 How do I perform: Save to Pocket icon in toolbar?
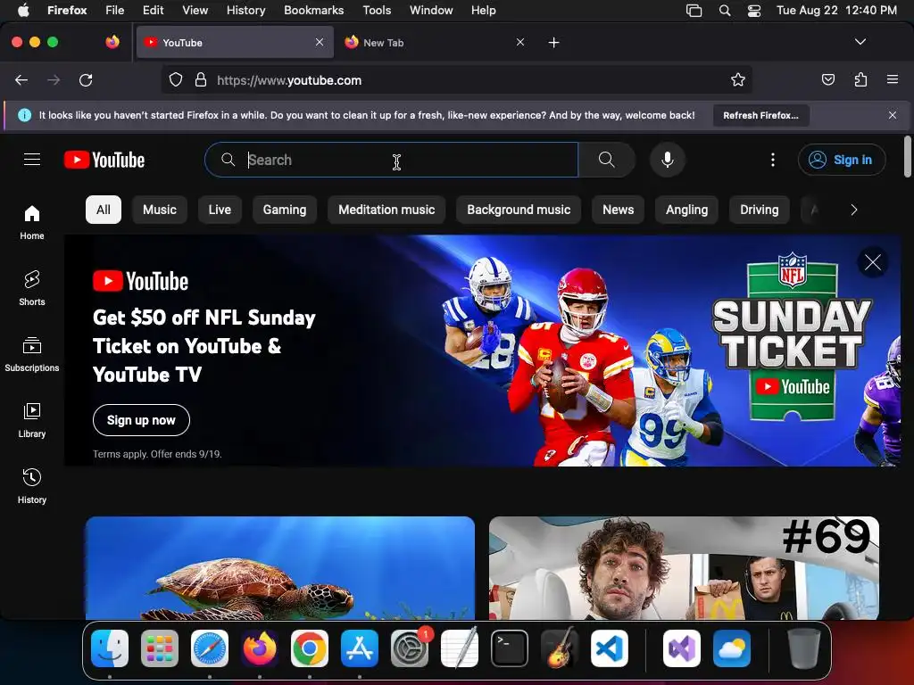point(827,79)
